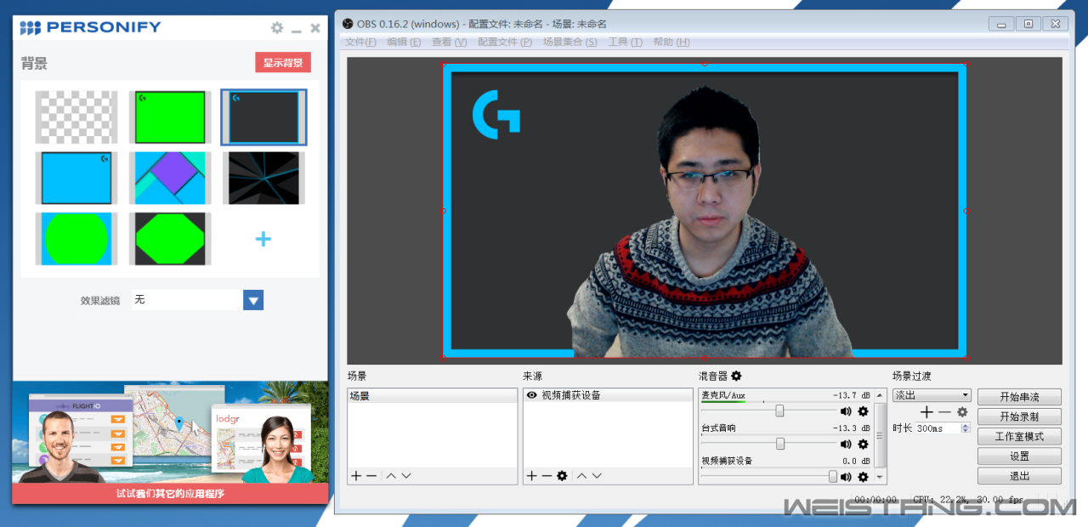Image resolution: width=1088 pixels, height=527 pixels.
Task: Move source up with arrow
Action: tap(581, 476)
